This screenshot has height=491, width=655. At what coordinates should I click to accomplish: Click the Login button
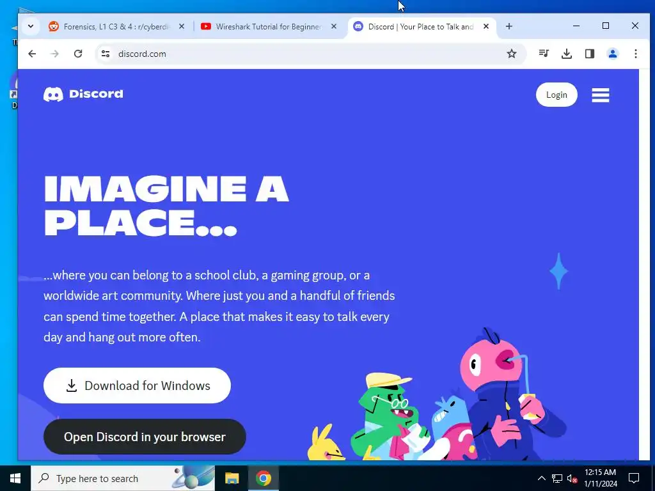(556, 95)
